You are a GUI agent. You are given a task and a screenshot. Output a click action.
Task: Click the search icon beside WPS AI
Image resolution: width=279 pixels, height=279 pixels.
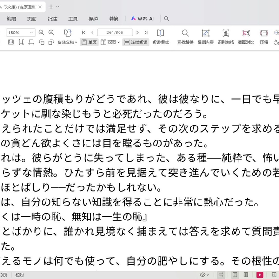point(166,19)
